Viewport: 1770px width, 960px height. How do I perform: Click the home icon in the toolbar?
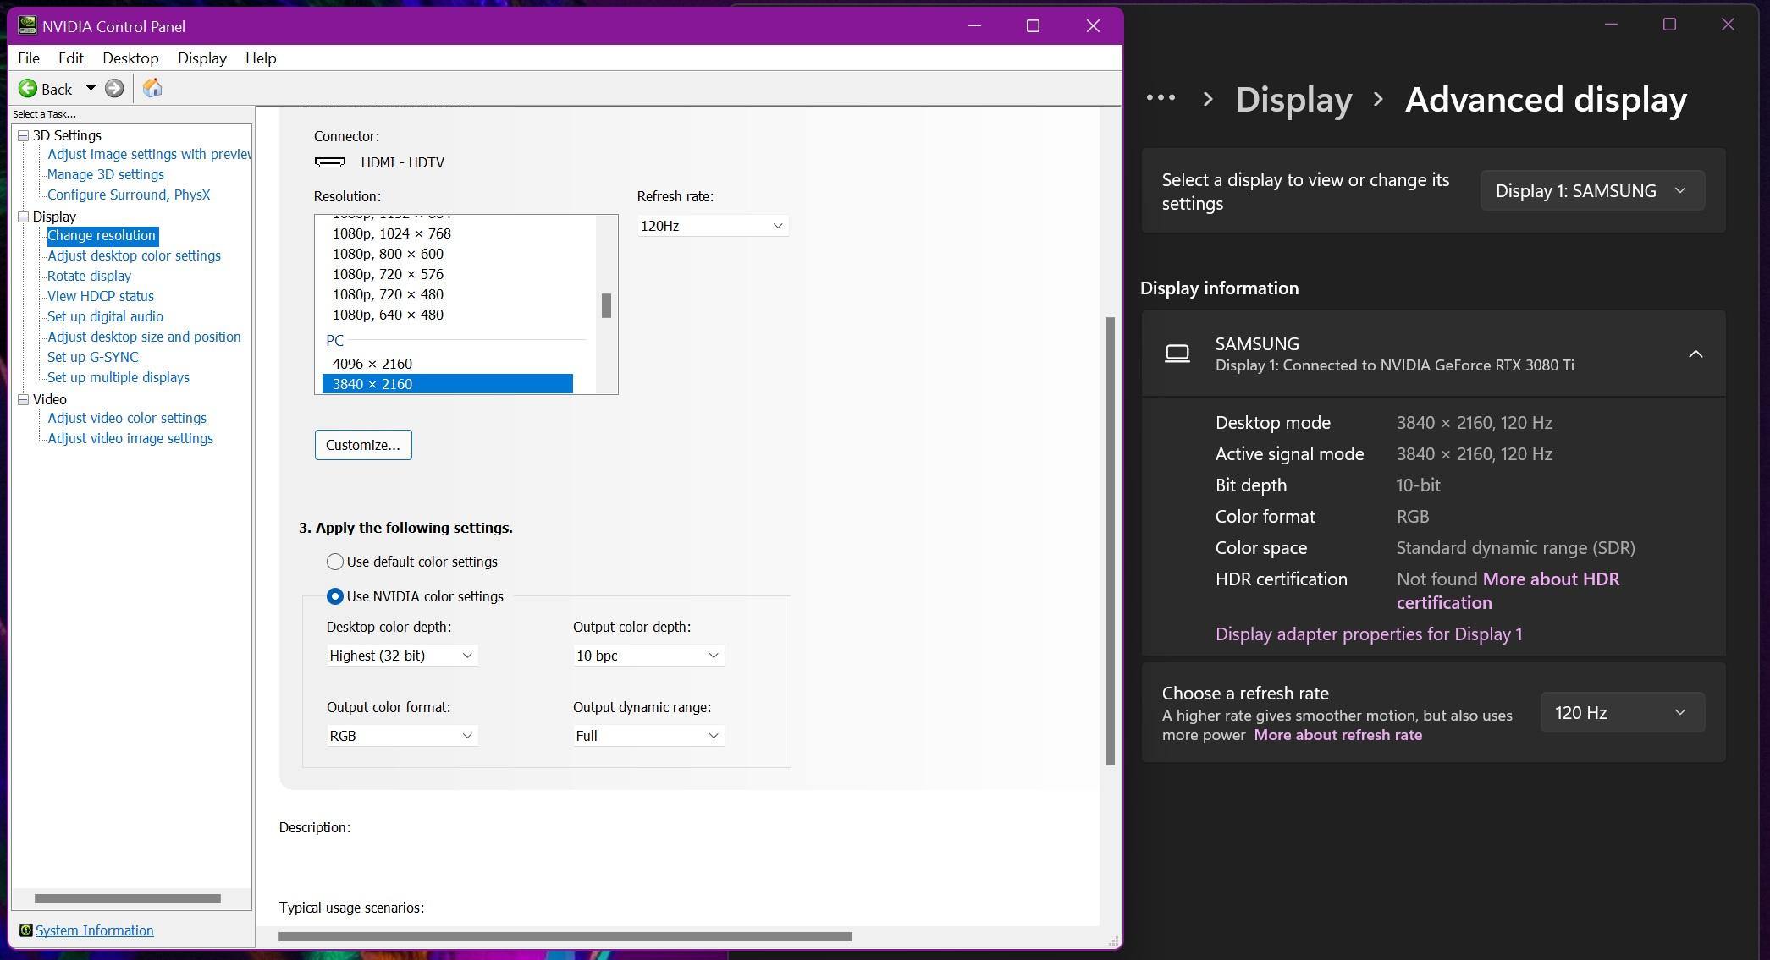pos(152,88)
